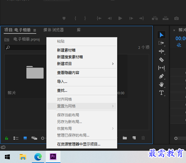Expand the 重置为网格 submenu arrow

click(113, 106)
